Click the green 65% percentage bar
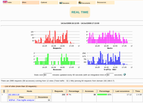Image resolution: width=143 pixels, height=103 pixels. 102,95
